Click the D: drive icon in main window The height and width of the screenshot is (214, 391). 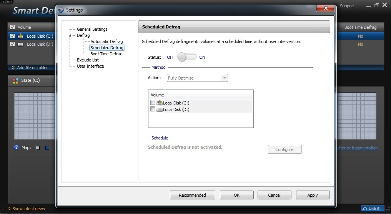(20, 44)
